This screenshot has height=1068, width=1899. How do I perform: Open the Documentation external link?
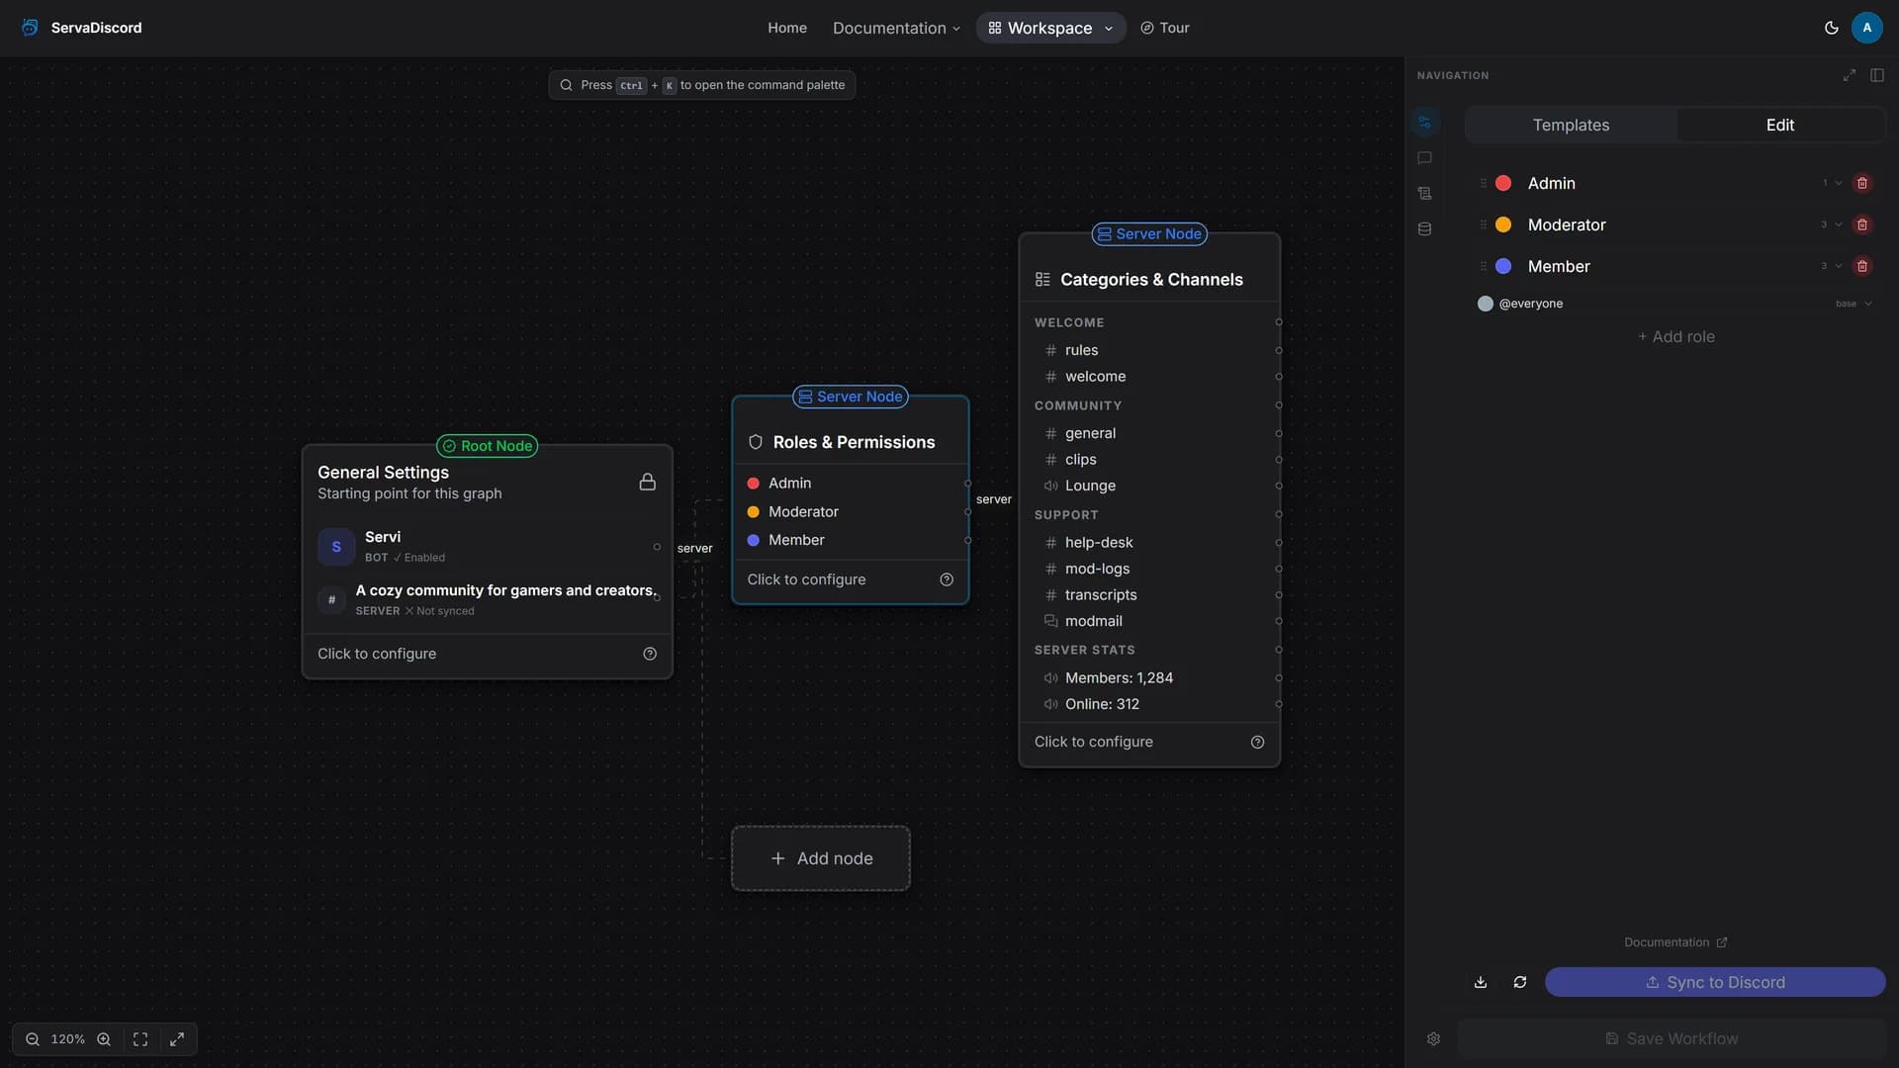(x=1675, y=942)
